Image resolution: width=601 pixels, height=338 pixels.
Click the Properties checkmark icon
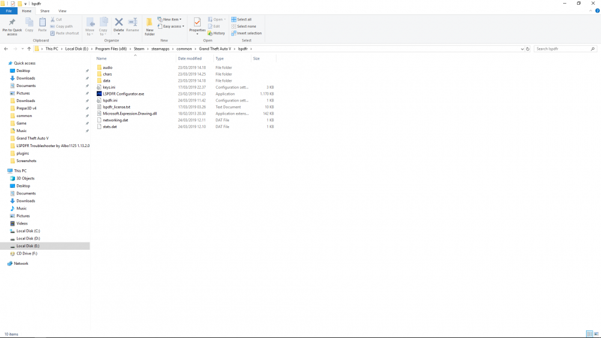197,22
